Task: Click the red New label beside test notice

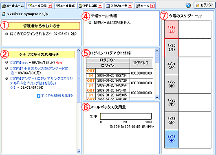Action: [59, 63]
